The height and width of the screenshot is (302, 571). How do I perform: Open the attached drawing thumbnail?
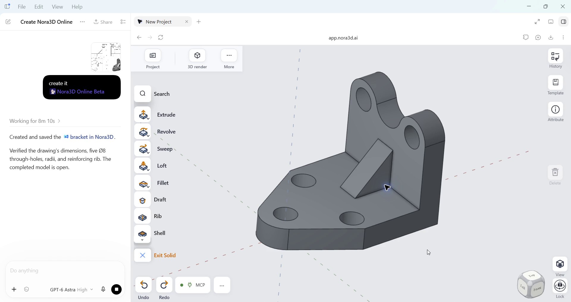pos(106,57)
